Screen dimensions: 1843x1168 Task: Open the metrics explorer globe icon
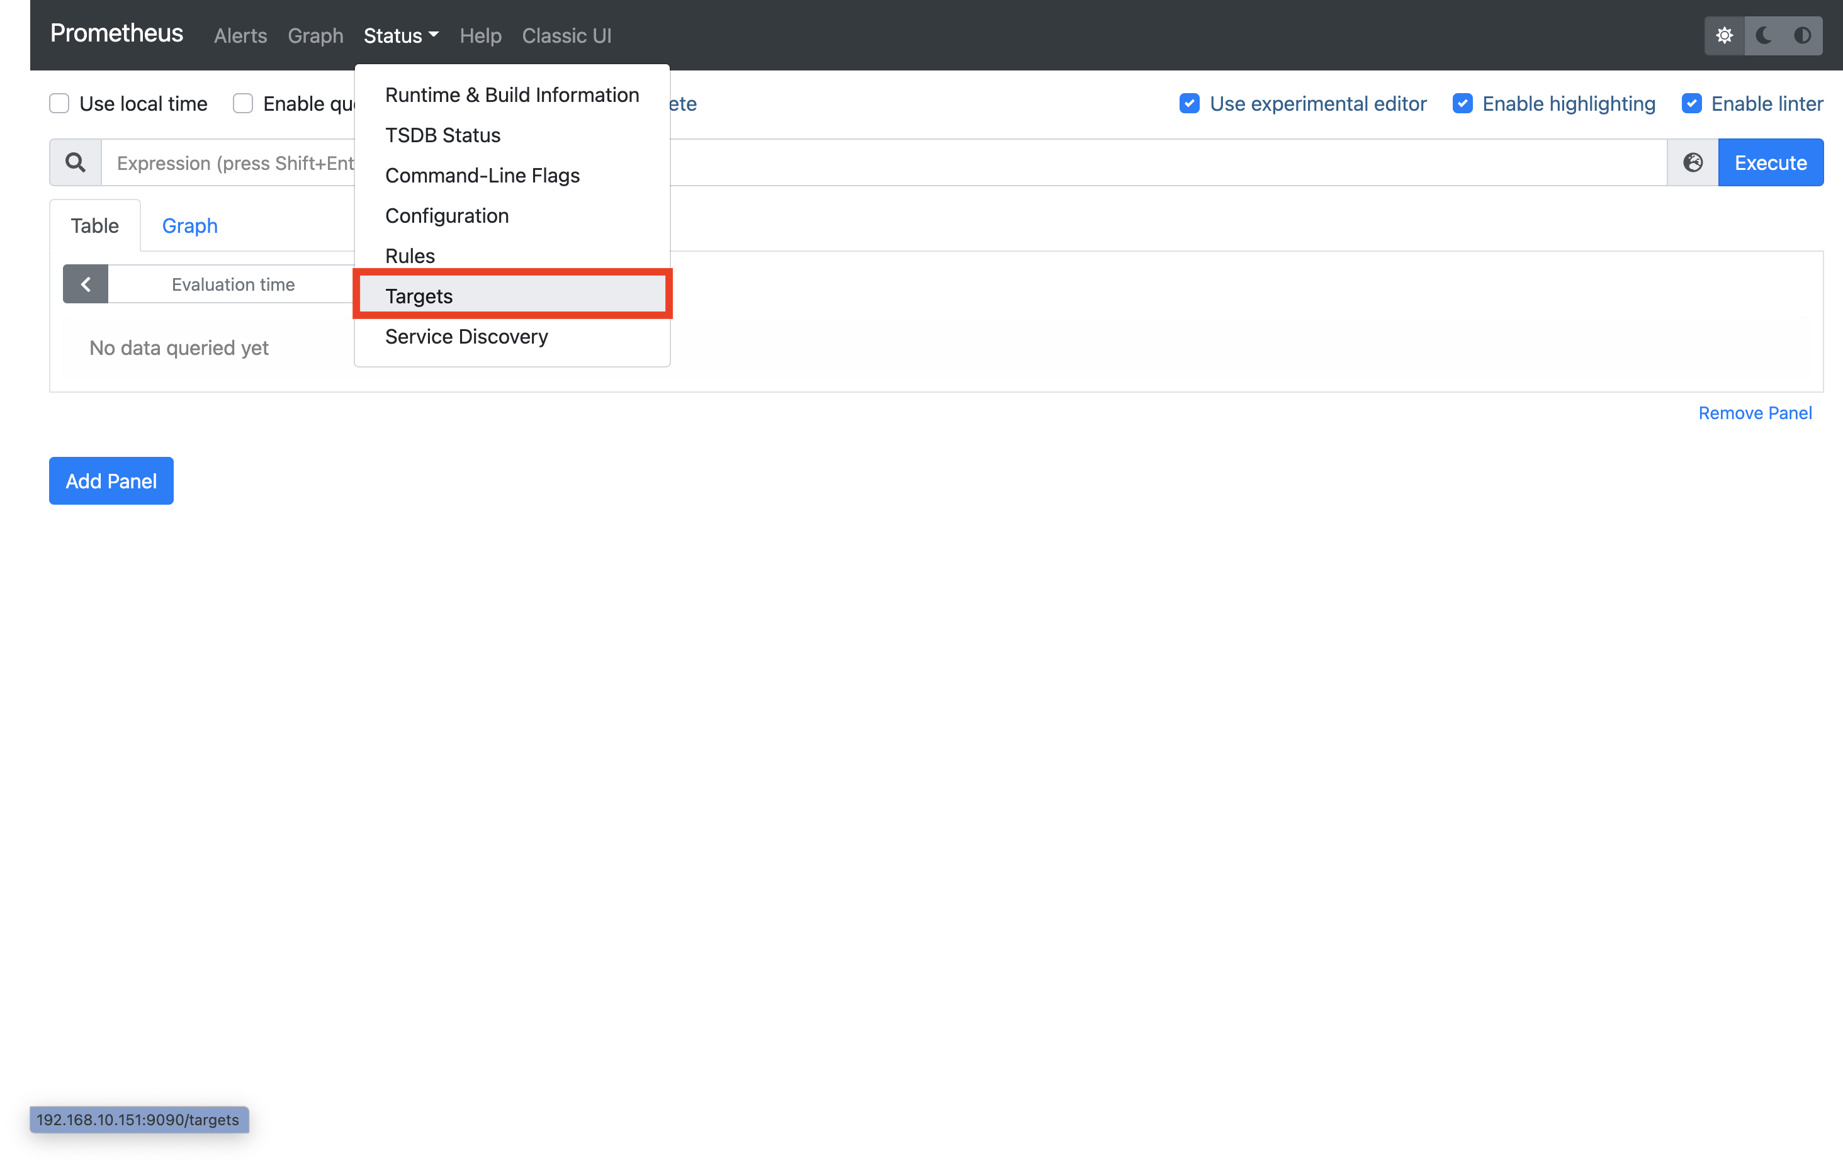click(x=1693, y=162)
